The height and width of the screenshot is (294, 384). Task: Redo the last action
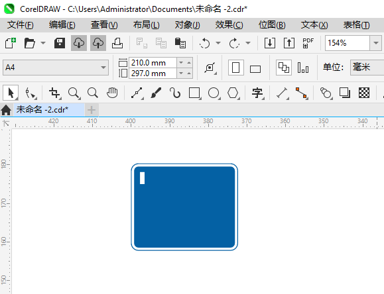(x=234, y=43)
